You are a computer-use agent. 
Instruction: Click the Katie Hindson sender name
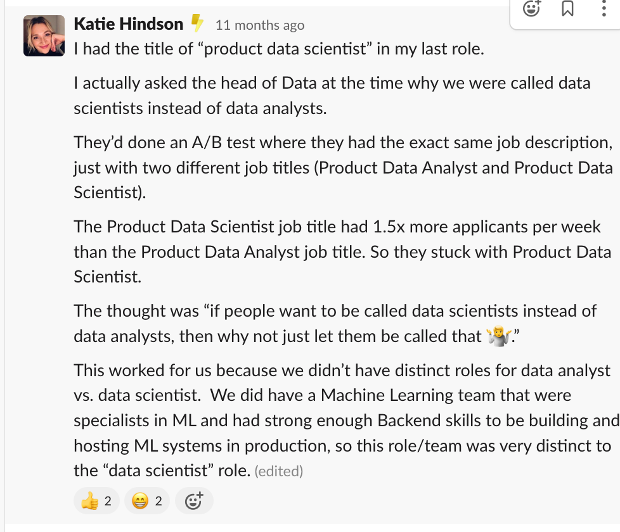(x=128, y=24)
